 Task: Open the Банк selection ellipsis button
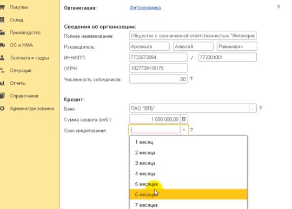click(253, 108)
